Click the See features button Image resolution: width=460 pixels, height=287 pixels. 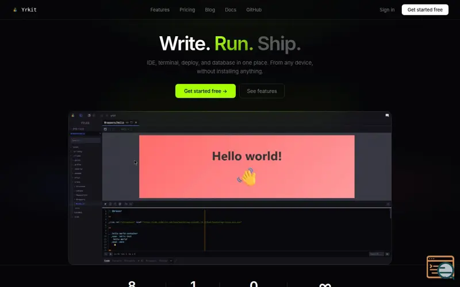[x=262, y=91]
